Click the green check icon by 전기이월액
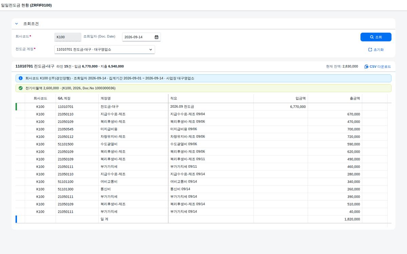Screen dimensions: 407x254 click(21, 88)
